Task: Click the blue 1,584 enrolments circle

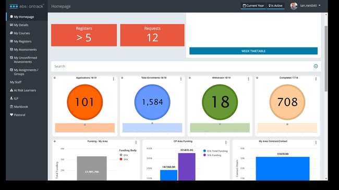Action: [x=152, y=102]
